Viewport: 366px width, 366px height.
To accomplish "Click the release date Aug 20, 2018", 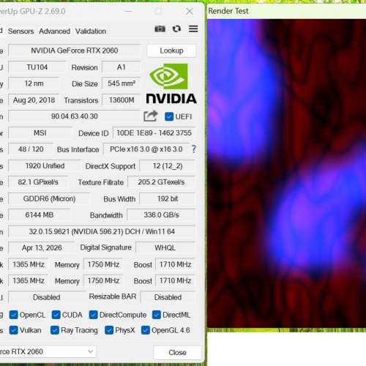I will point(34,100).
